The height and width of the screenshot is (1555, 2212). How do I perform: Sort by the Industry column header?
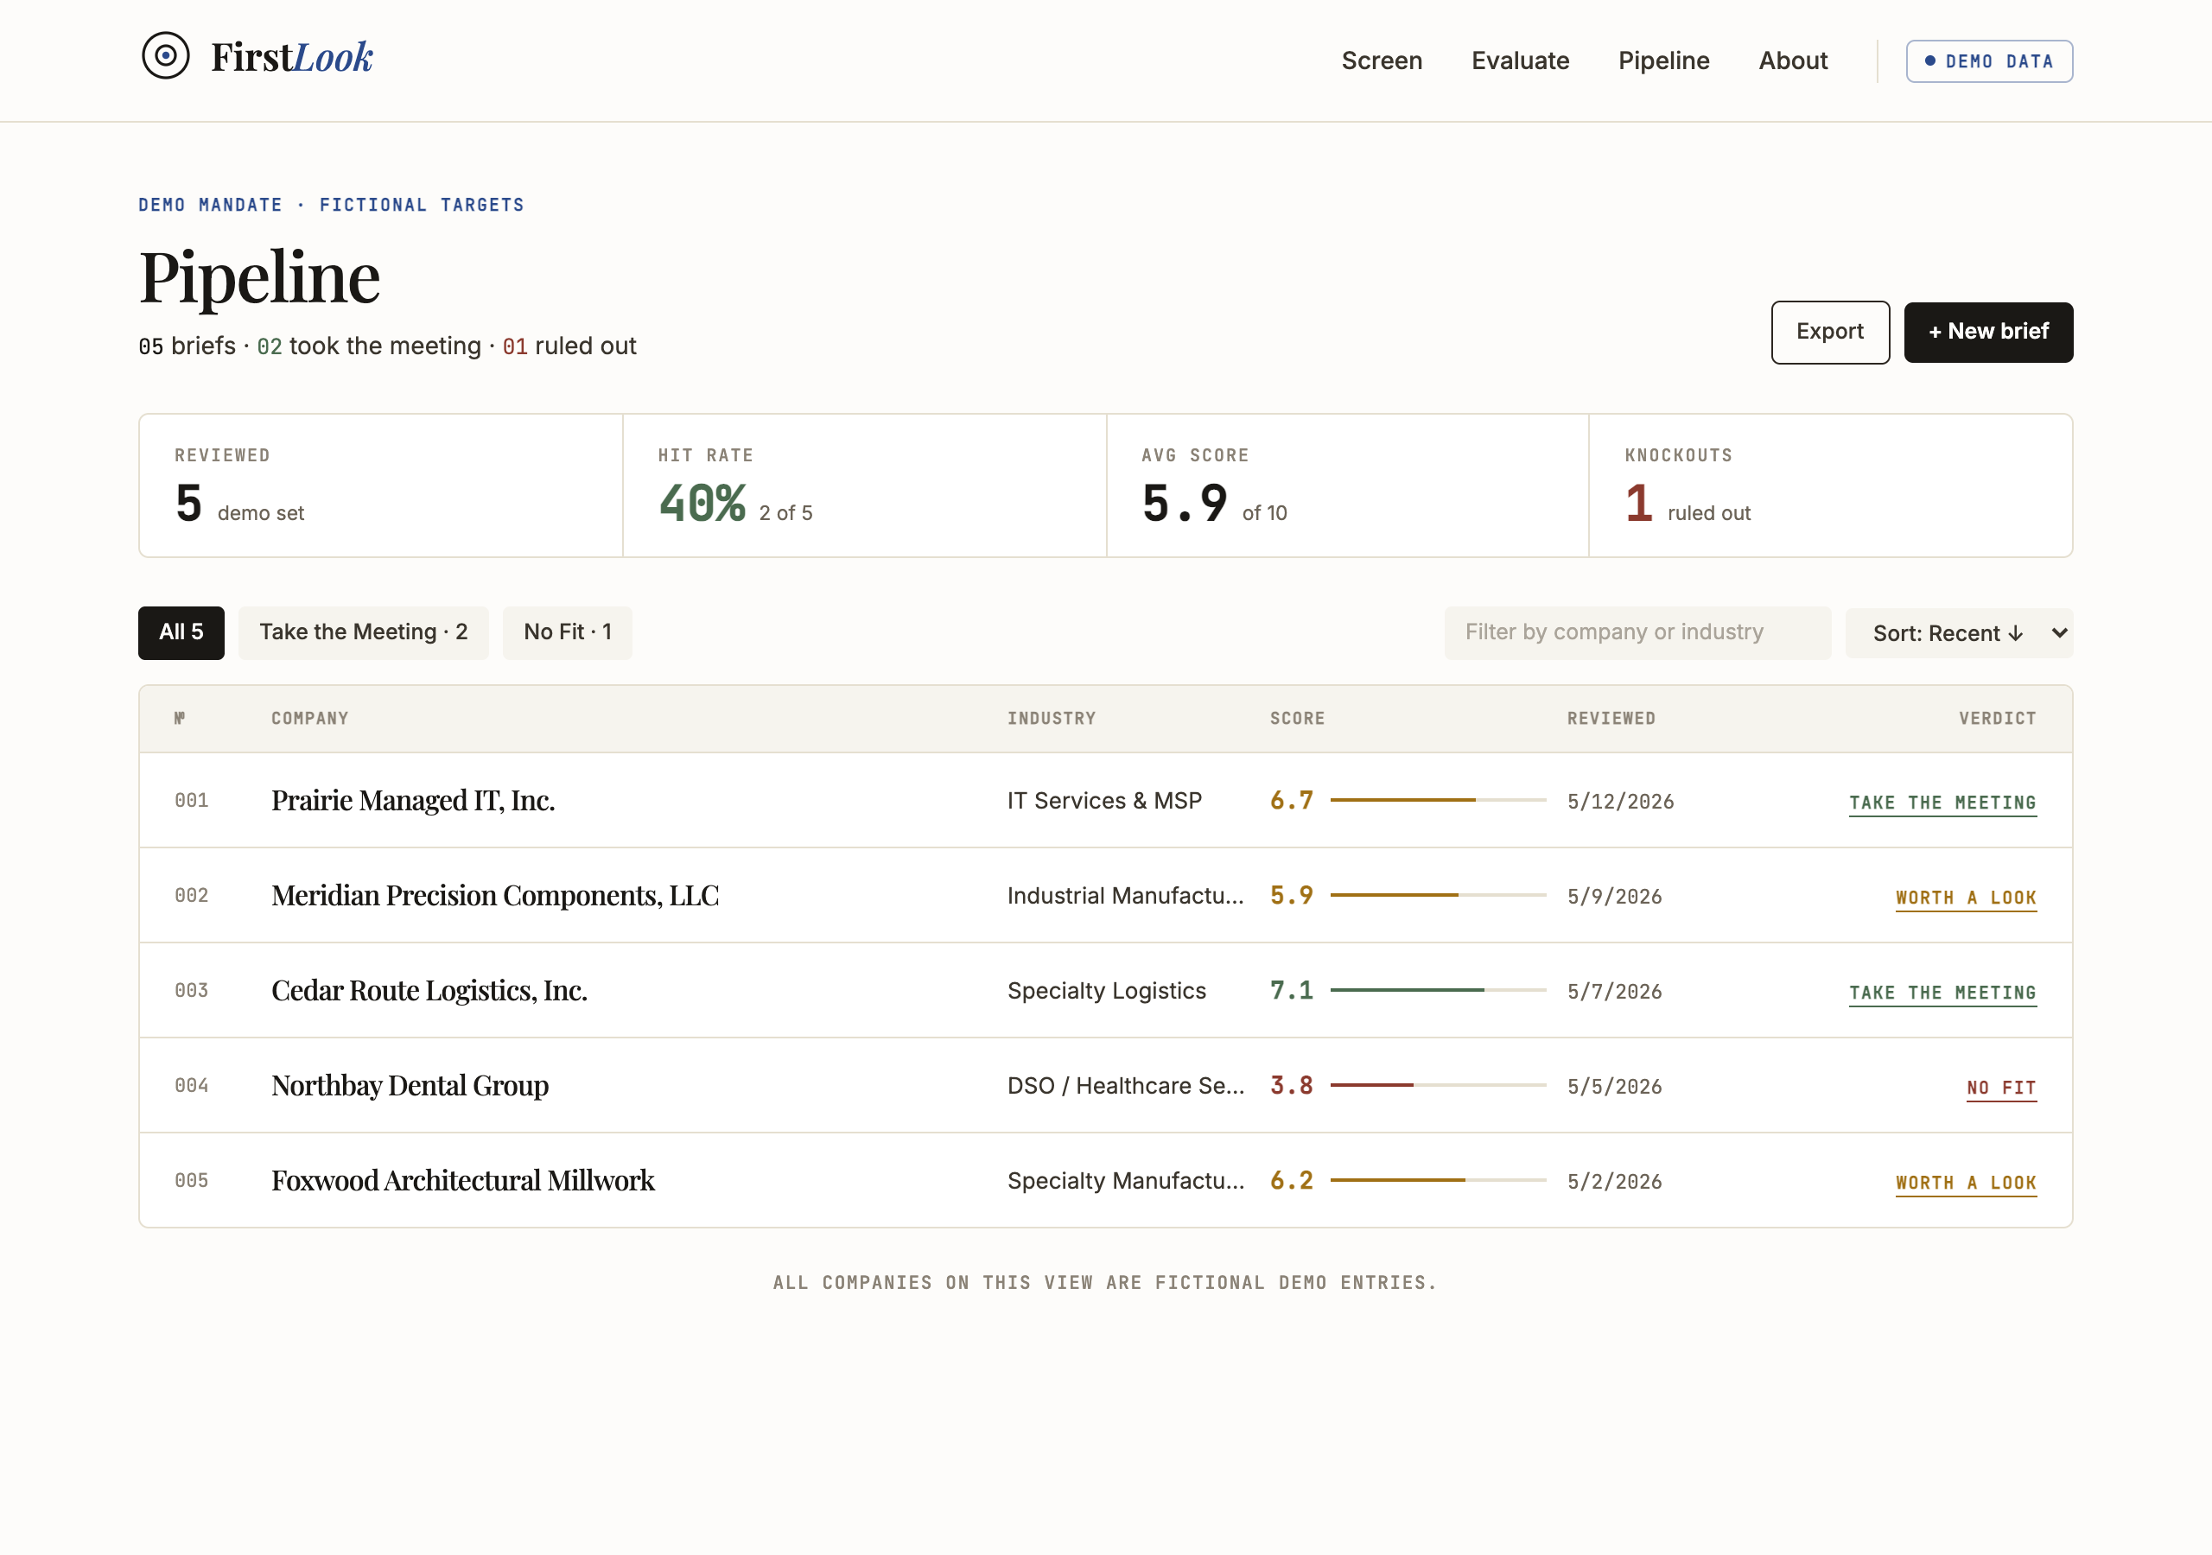tap(1051, 718)
